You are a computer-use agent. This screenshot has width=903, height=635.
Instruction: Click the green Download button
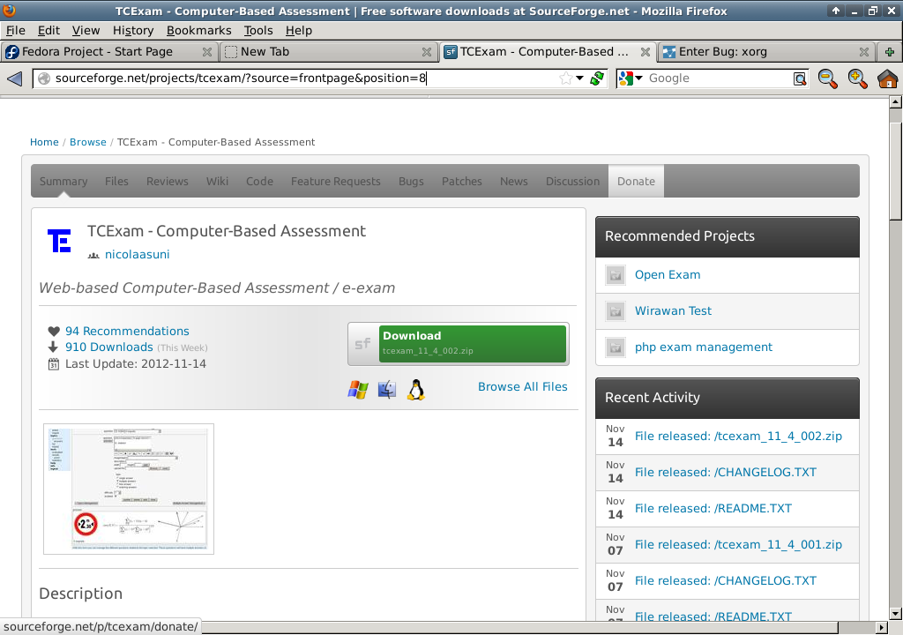coord(472,343)
